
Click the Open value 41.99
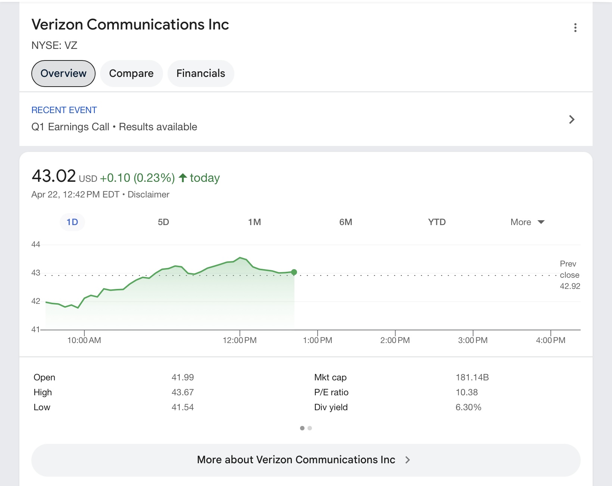point(183,377)
